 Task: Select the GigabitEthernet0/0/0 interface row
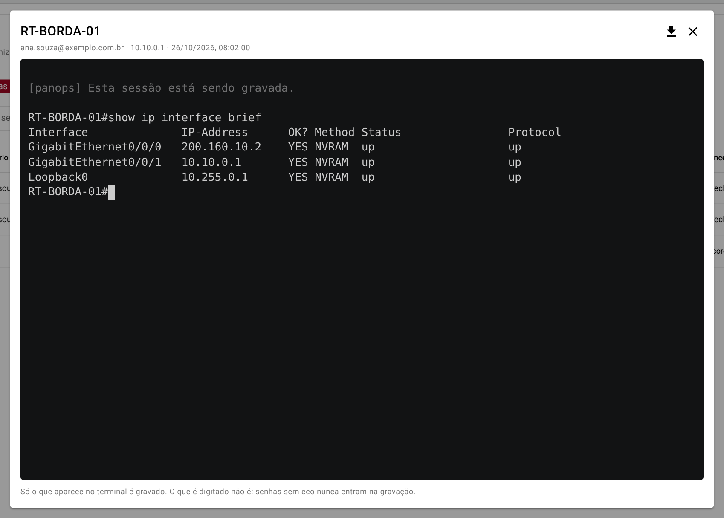click(275, 147)
